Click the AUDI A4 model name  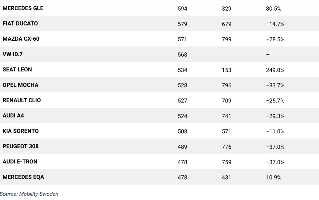point(13,116)
